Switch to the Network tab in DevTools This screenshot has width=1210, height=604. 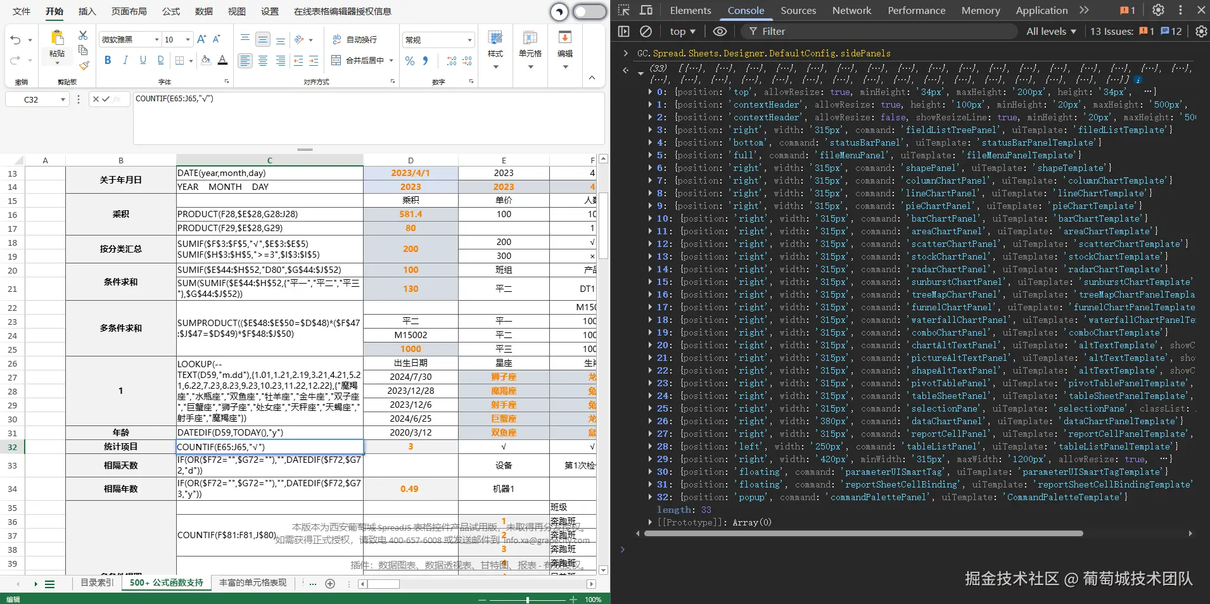tap(851, 10)
